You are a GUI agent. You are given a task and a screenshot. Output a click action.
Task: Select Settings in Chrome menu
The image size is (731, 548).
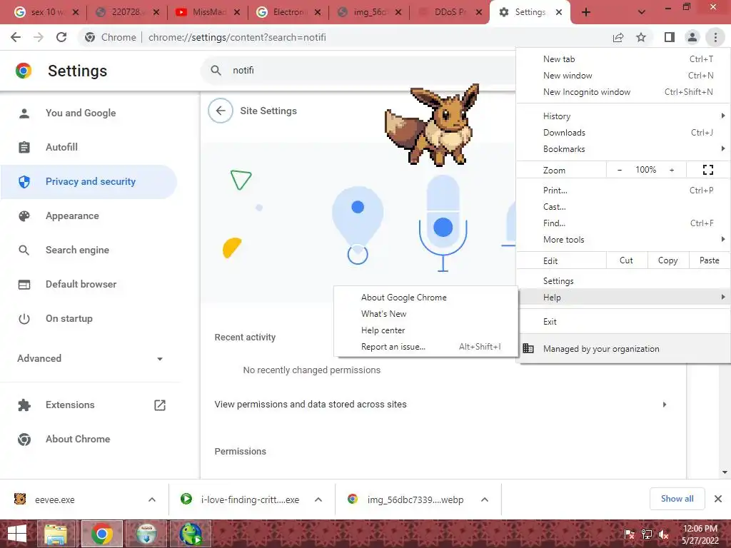624,281
